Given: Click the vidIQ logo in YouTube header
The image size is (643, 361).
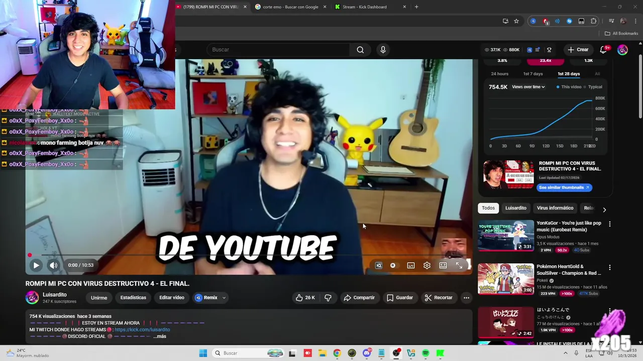Looking at the screenshot, I should click(529, 50).
